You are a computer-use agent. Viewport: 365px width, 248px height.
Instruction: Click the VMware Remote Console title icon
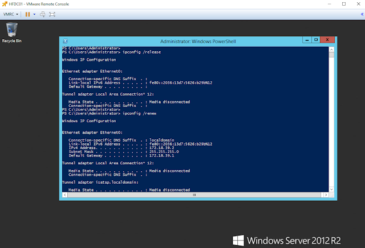click(x=5, y=4)
